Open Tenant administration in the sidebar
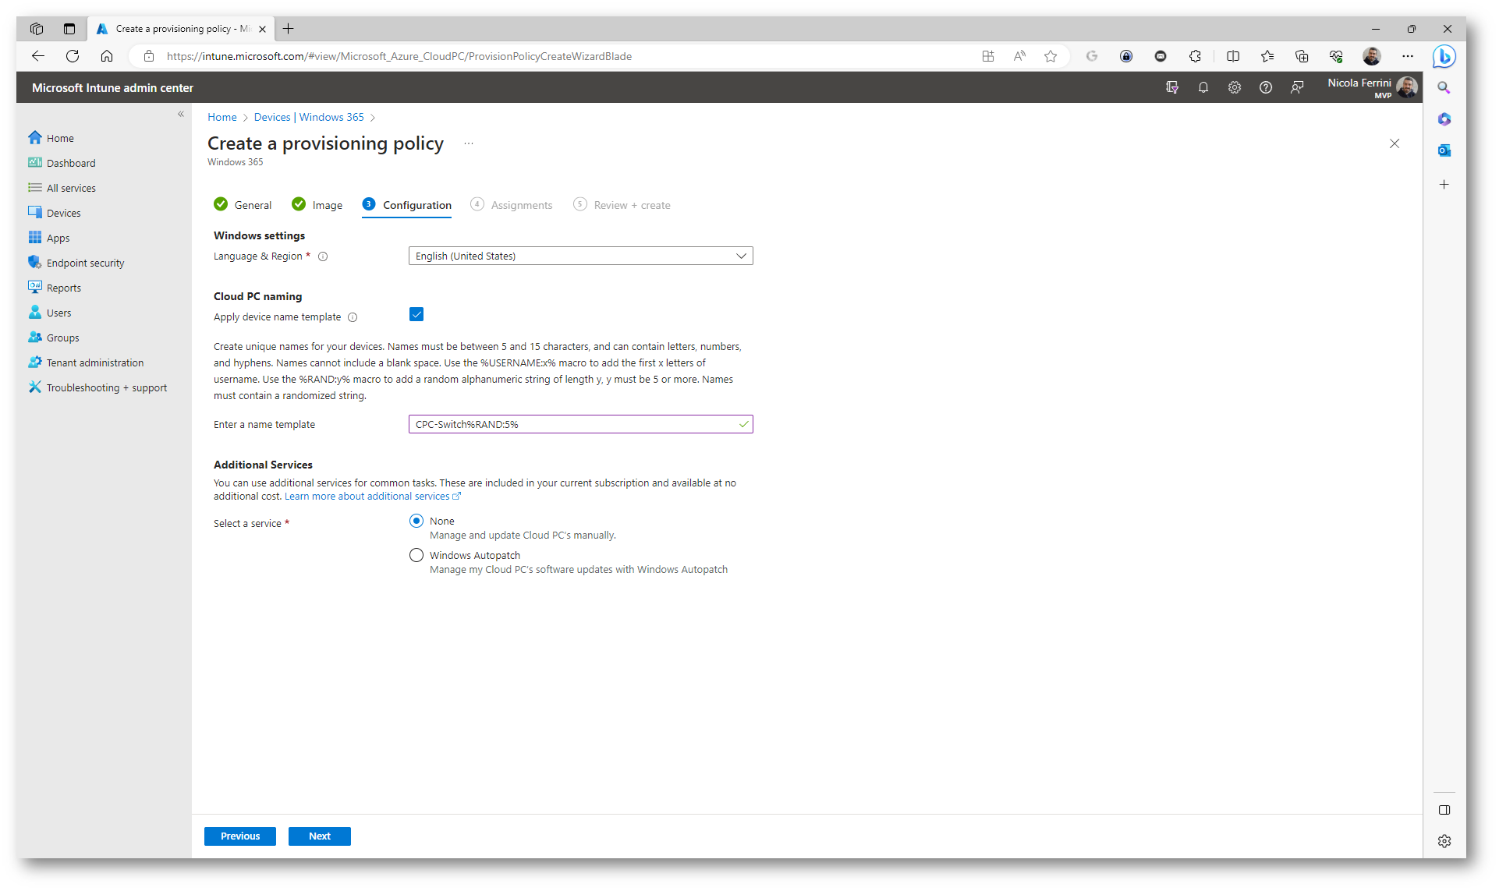The image size is (1499, 891). click(86, 362)
